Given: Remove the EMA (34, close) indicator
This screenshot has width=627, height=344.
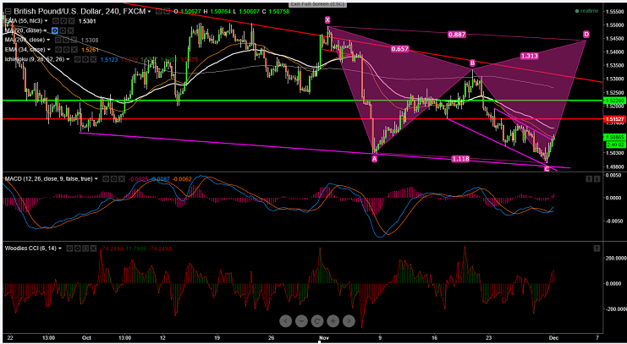Looking at the screenshot, I should [x=74, y=50].
